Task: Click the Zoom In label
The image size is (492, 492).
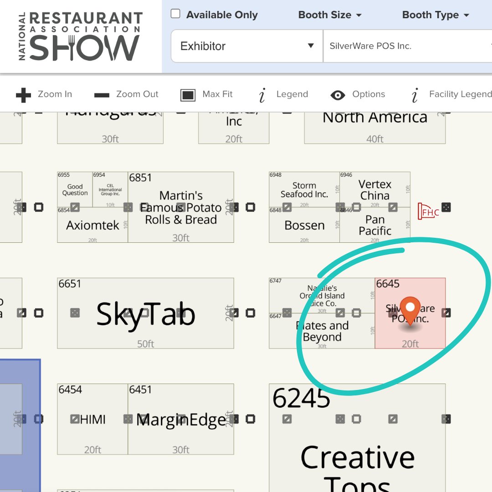Action: [x=55, y=94]
